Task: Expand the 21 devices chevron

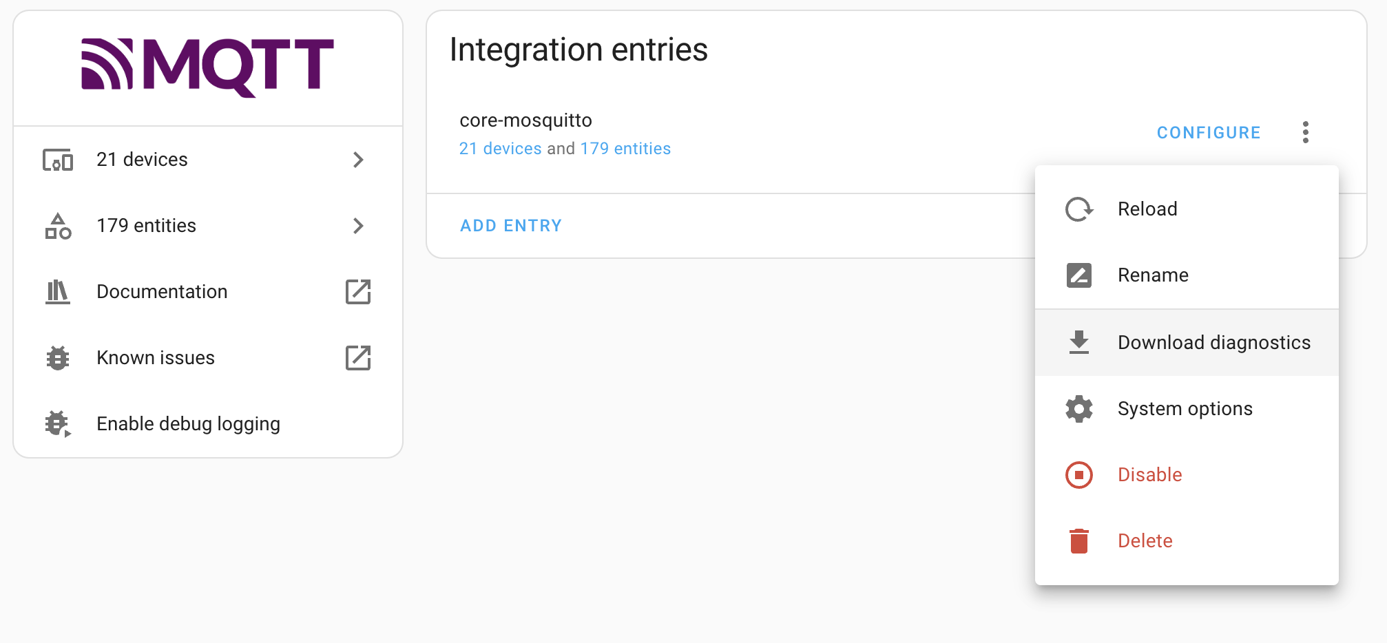Action: pos(358,160)
